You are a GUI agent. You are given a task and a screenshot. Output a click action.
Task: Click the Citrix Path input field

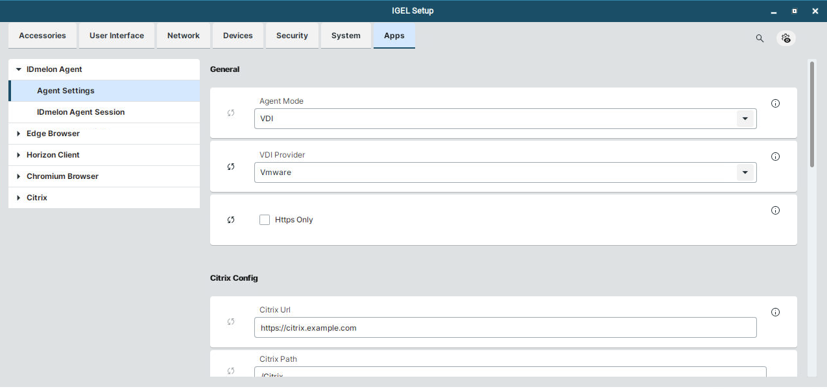pos(510,372)
